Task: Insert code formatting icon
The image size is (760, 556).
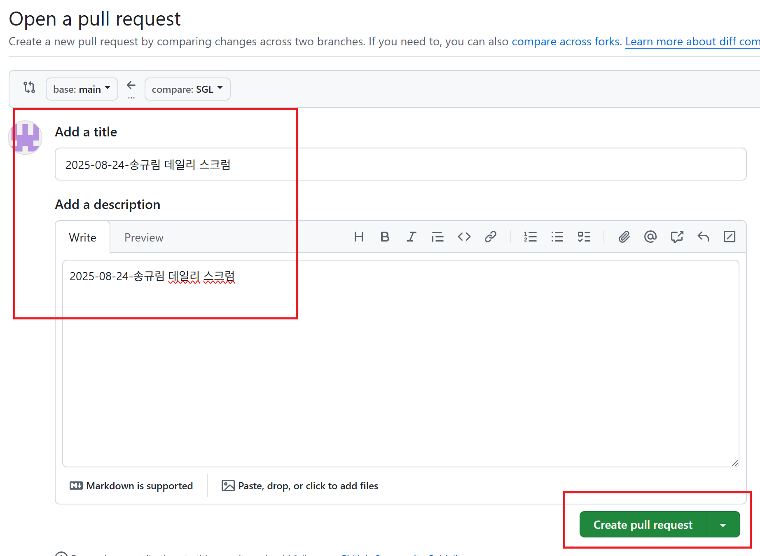Action: pyautogui.click(x=464, y=237)
